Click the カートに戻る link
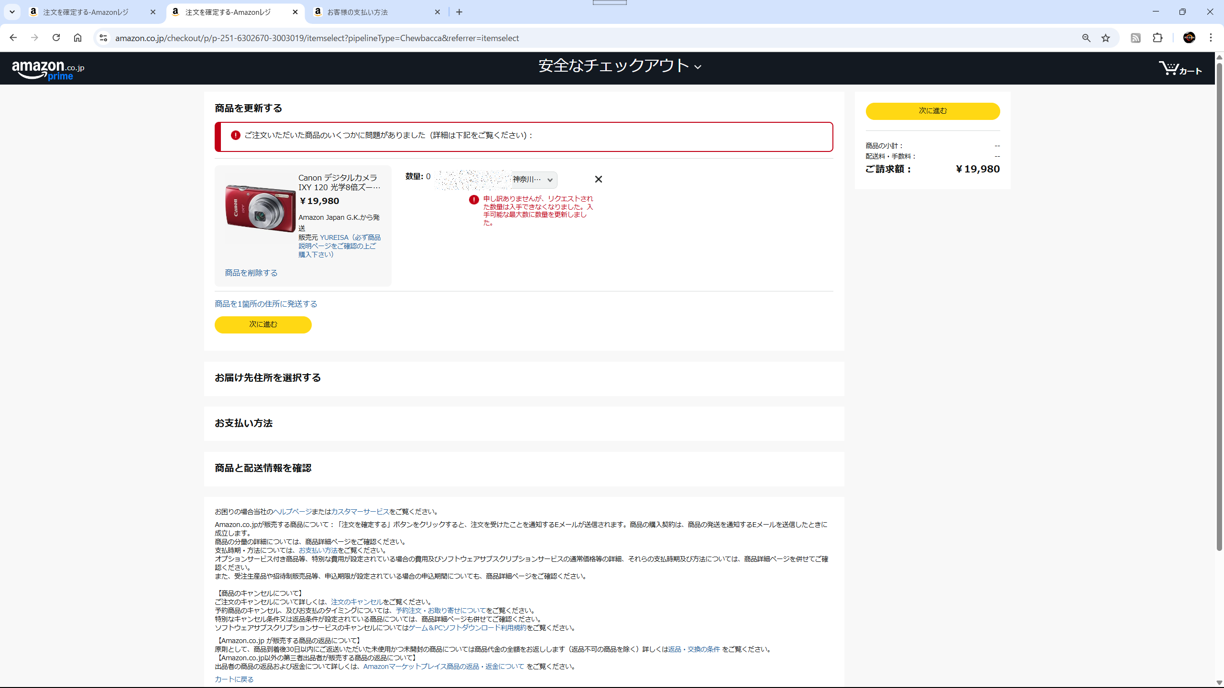Screen dimensions: 1224x688 click(234, 679)
